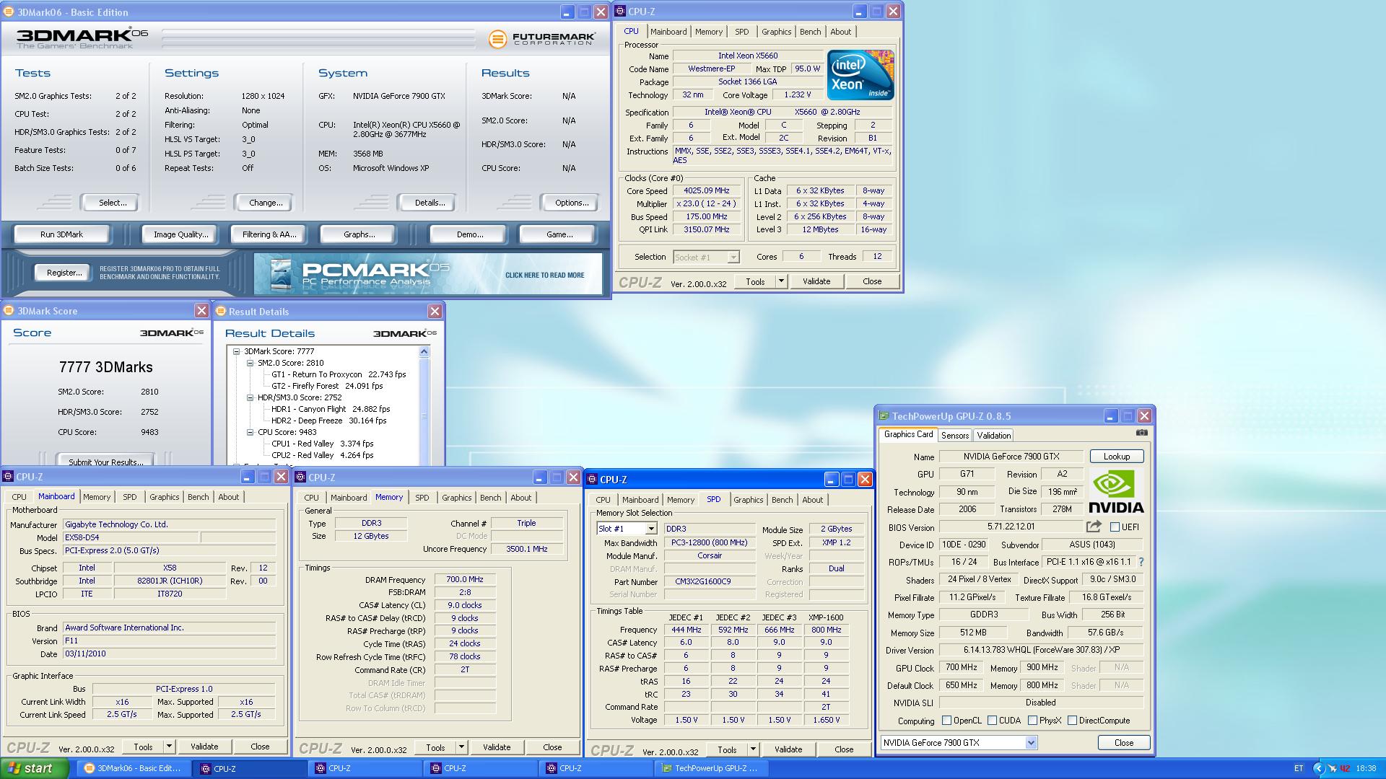Image resolution: width=1386 pixels, height=779 pixels.
Task: Click the Result Details scrollbar thumb
Action: tap(424, 415)
